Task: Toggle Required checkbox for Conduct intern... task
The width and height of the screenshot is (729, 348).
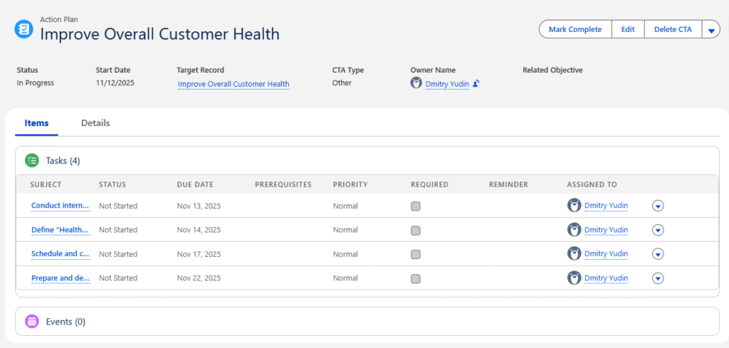Action: 416,206
